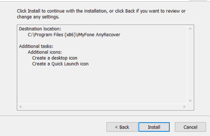
Task: Click the 'Create a Quick Launch icon' entry
Action: click(60, 64)
